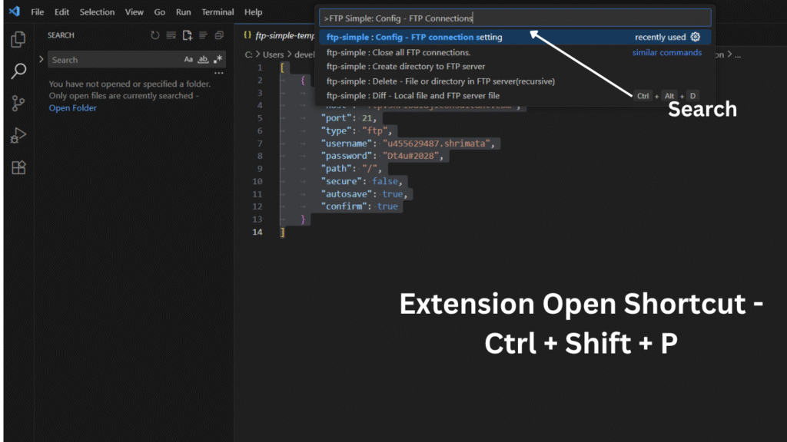Image resolution: width=787 pixels, height=442 pixels.
Task: Click the Open Folder link
Action: [72, 108]
